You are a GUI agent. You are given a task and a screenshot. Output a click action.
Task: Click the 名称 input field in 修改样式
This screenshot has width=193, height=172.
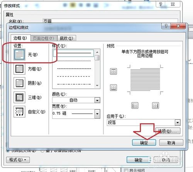click(110, 21)
